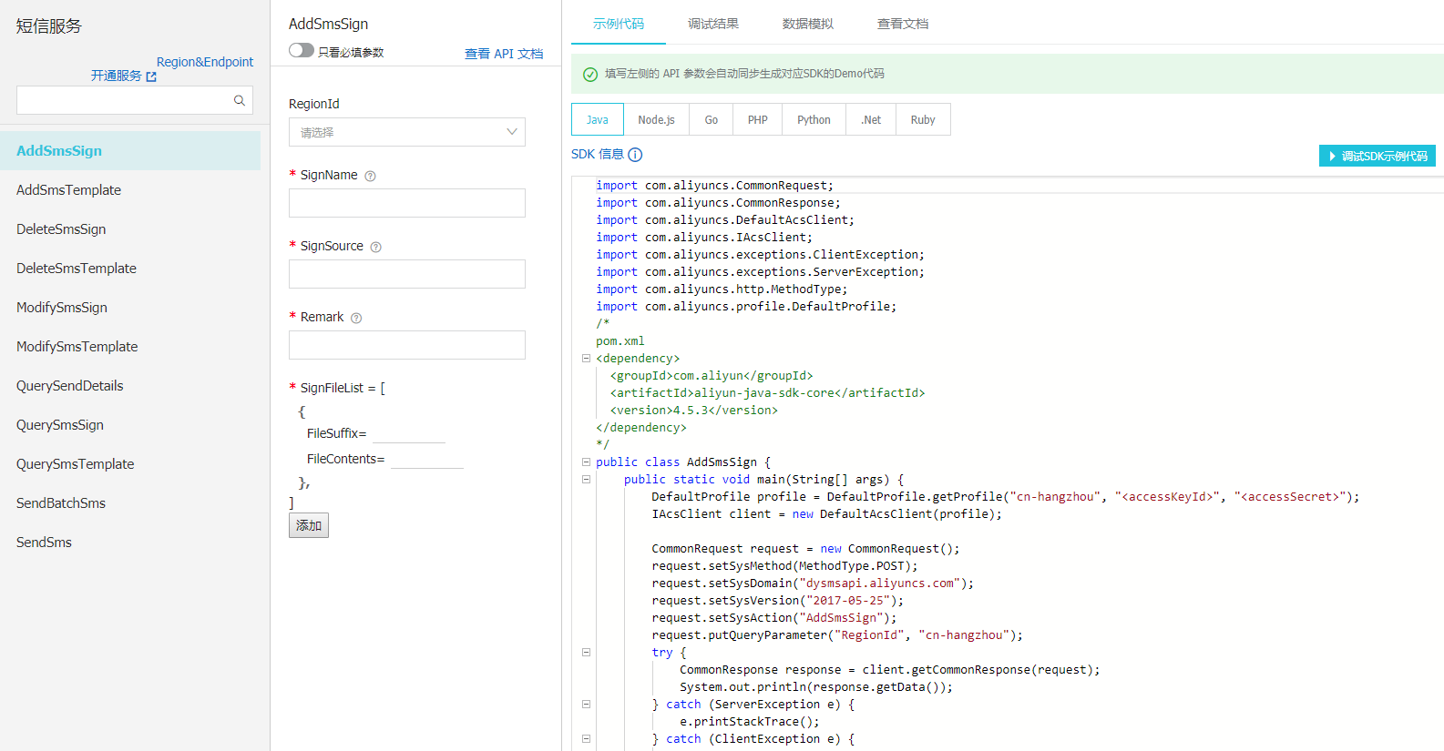This screenshot has height=751, width=1444.
Task: Click the help icon next to SignSource
Action: click(376, 247)
